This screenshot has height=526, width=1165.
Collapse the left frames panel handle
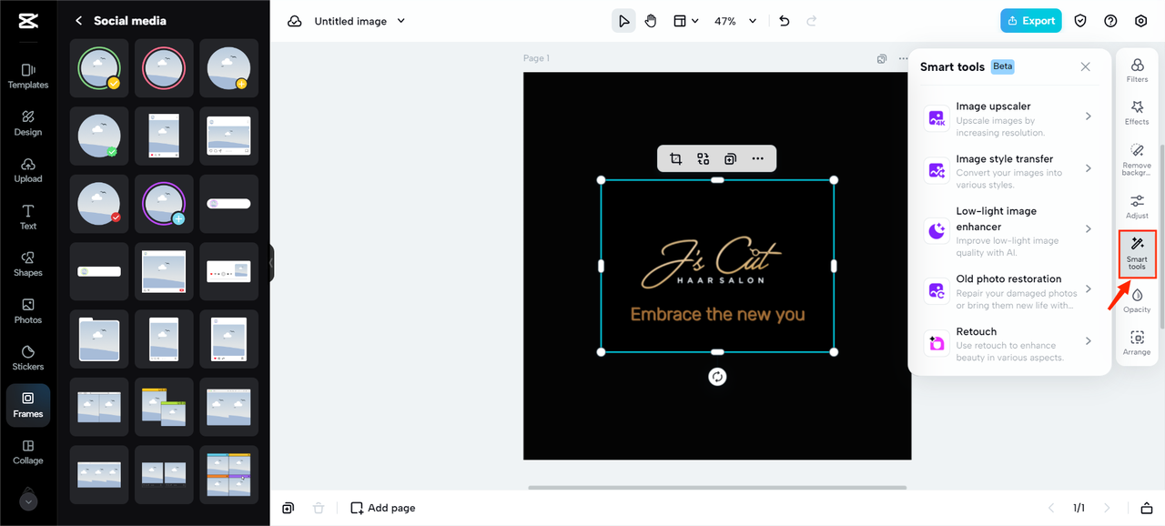271,263
